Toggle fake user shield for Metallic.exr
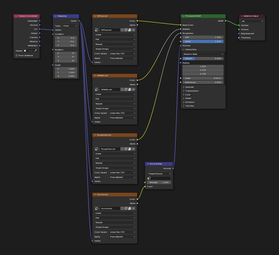Screen dimensions: 279x255 pos(122,89)
